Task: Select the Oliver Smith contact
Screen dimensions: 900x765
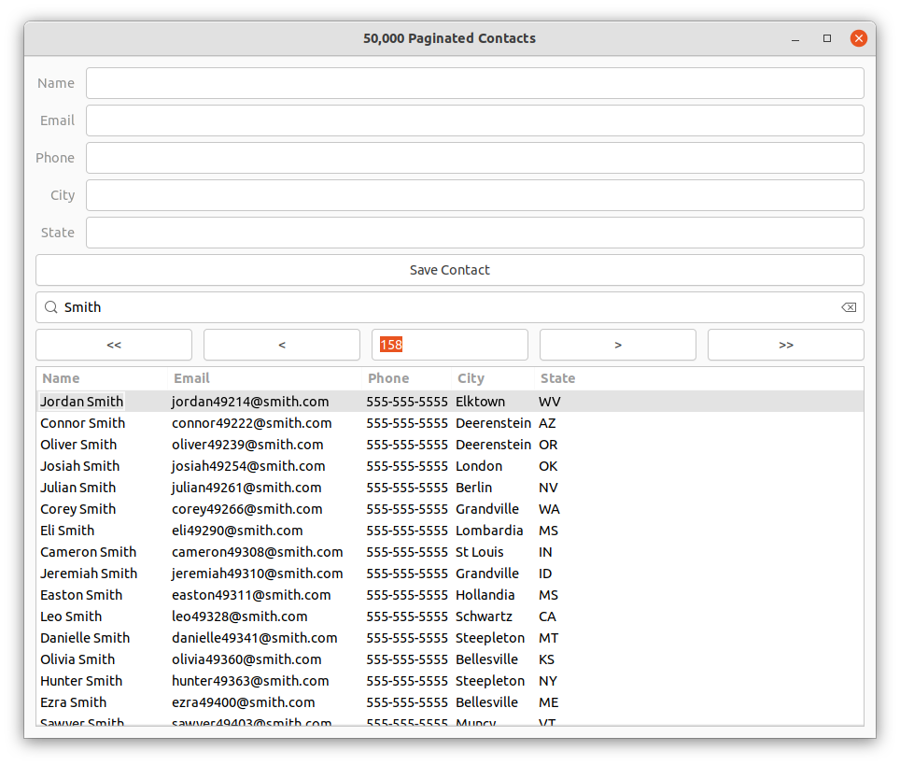Action: coord(450,445)
